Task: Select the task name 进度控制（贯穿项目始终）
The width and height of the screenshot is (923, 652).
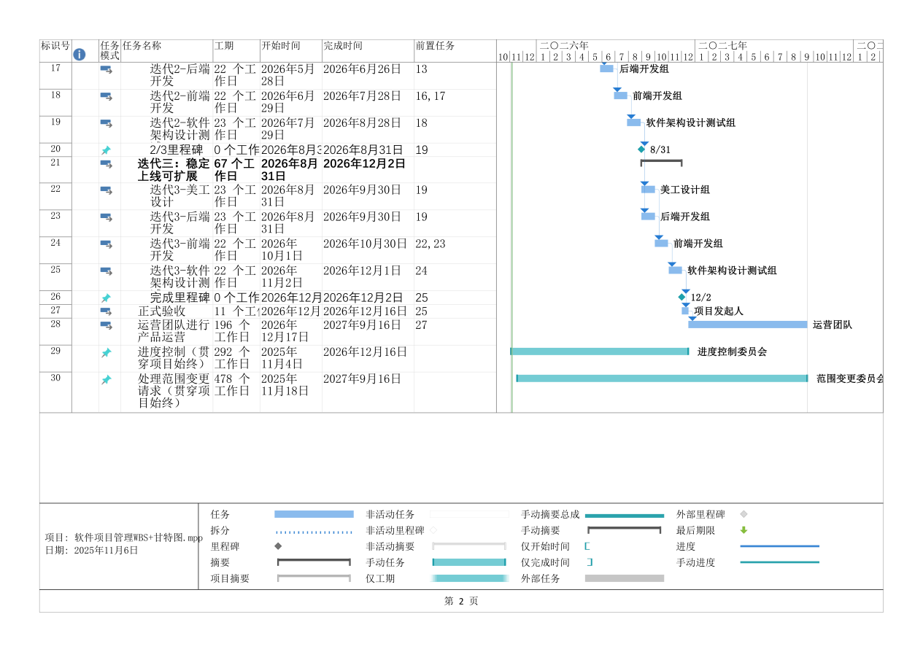Action: tap(174, 358)
